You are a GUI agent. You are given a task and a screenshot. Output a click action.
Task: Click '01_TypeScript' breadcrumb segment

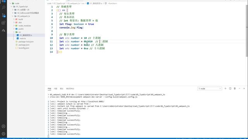pyautogui.click(x=59, y=3)
